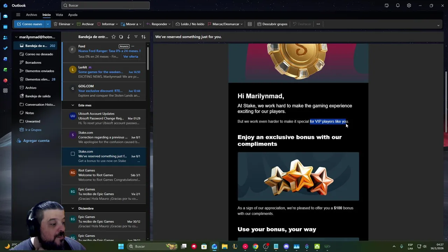Switch to the Vista tab
The height and width of the screenshot is (252, 448).
pos(59,15)
